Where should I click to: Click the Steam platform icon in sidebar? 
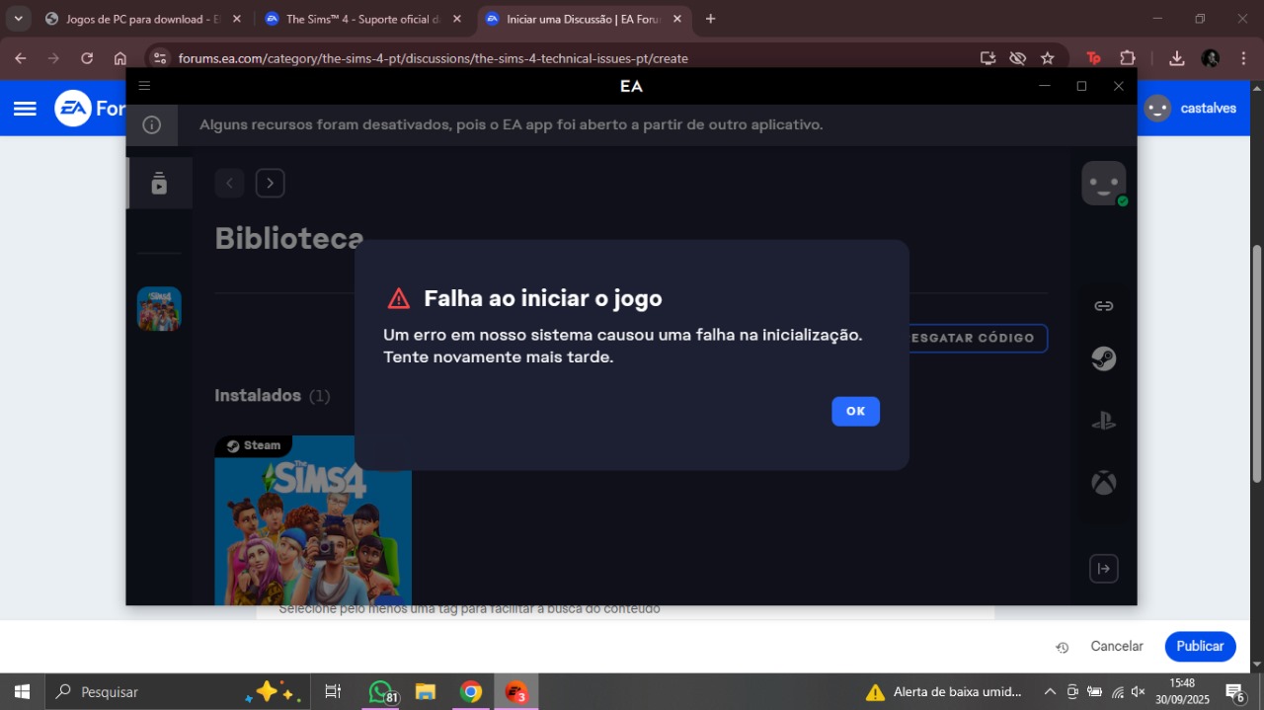pos(1103,359)
